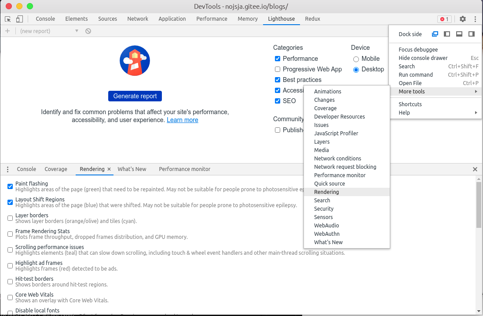483x316 pixels.
Task: Open the Learn more link
Action: coord(182,120)
